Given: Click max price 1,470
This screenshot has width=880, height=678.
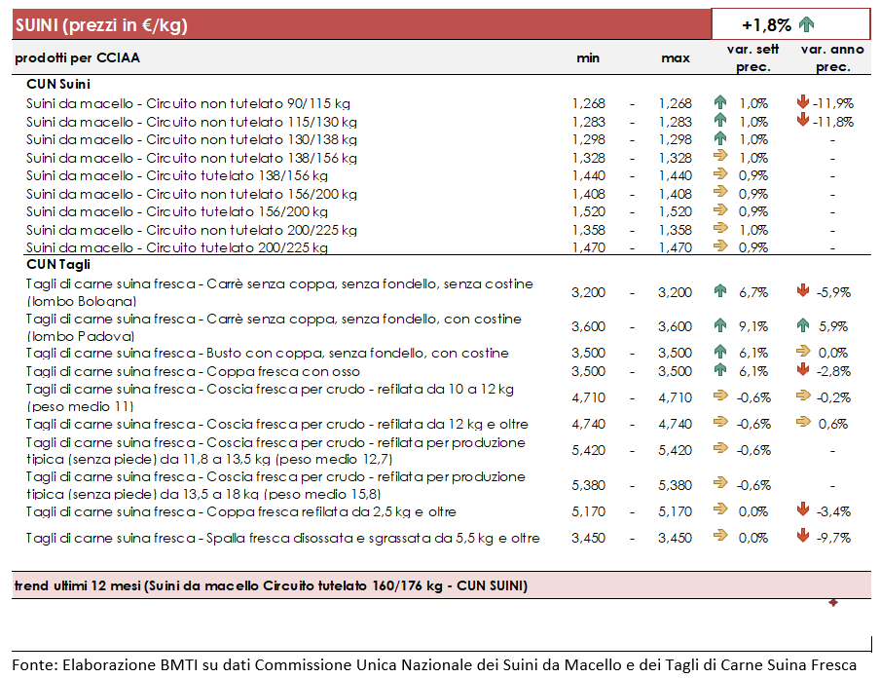Looking at the screenshot, I should coord(676,247).
